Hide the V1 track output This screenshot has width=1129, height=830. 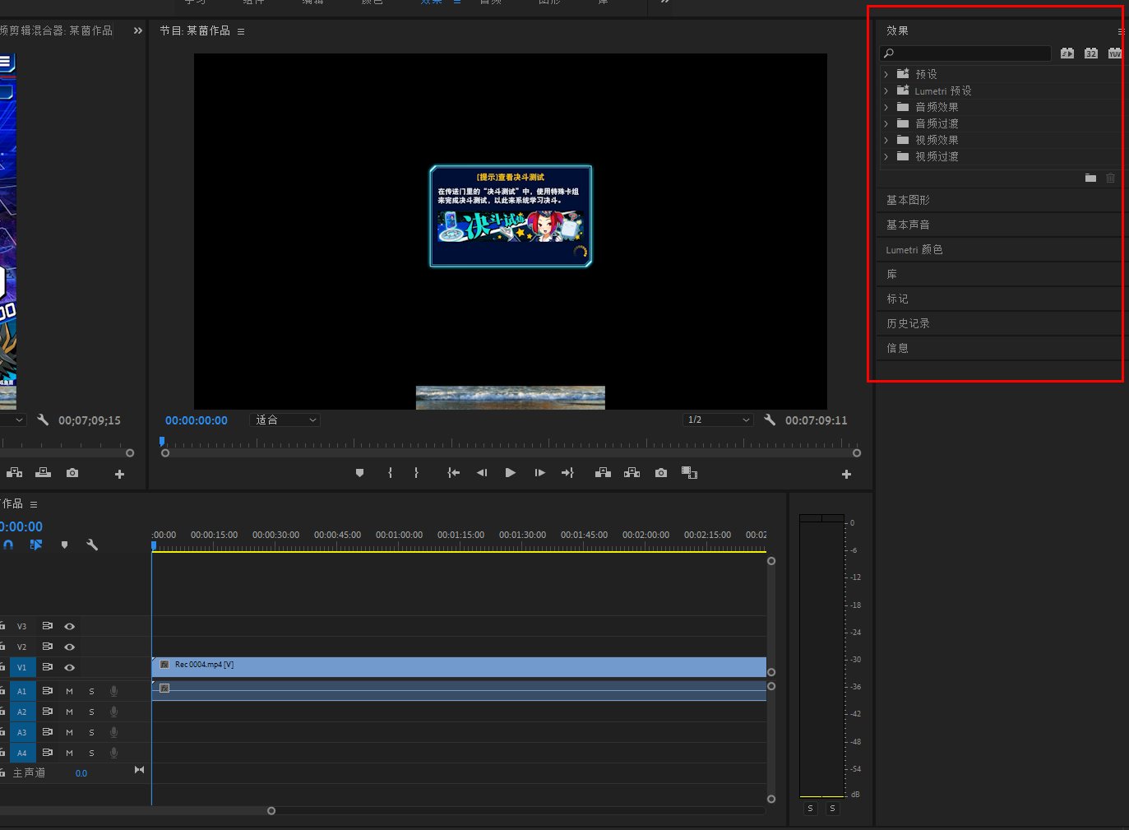[69, 667]
